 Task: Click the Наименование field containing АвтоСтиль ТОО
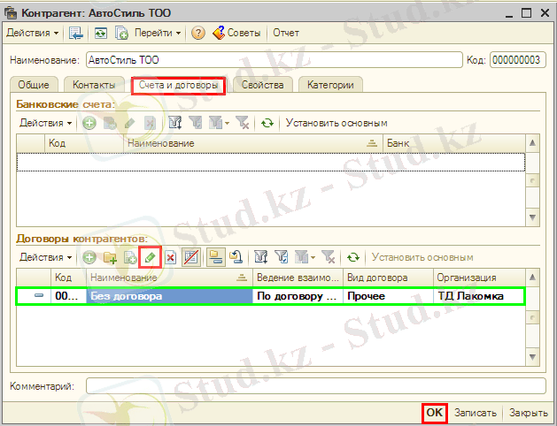tap(275, 60)
